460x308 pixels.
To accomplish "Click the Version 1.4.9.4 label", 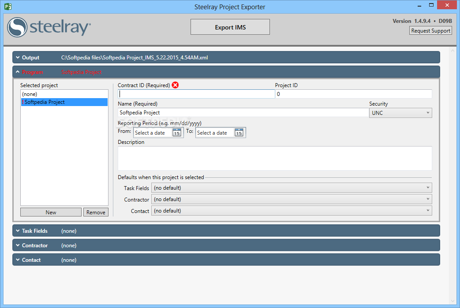I will (x=411, y=21).
